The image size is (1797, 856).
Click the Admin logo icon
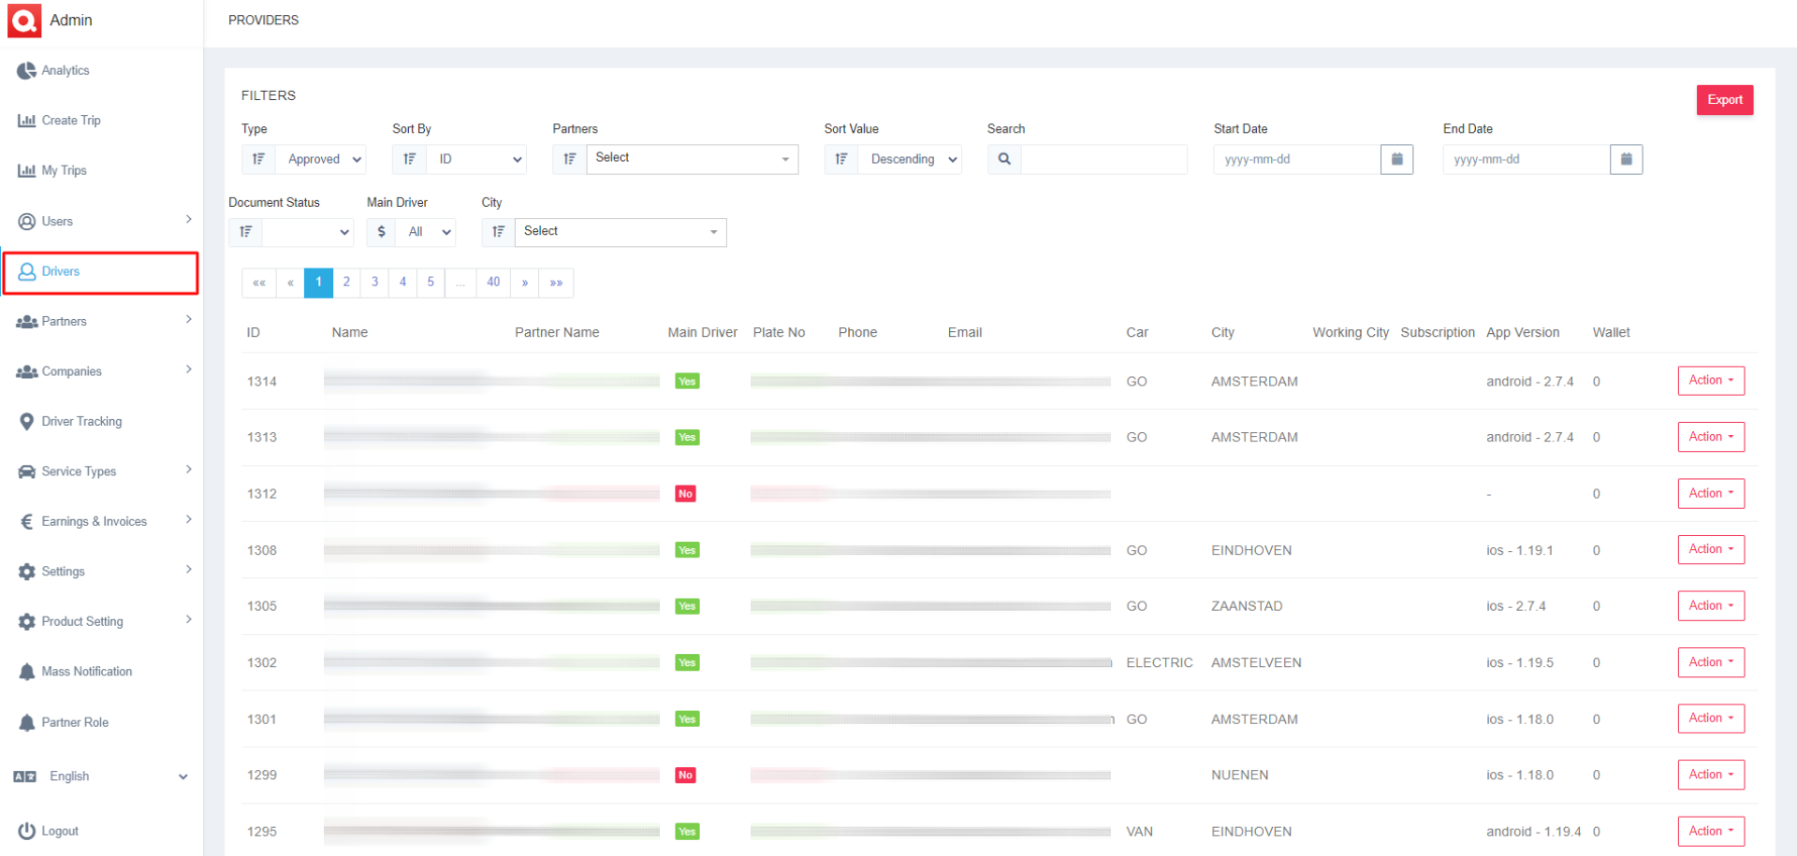coord(24,20)
